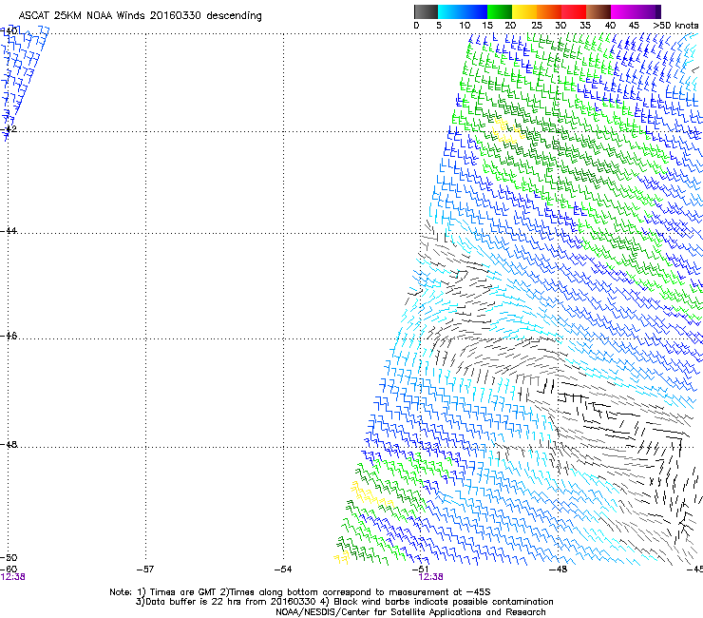Click the '-44' latitude axis label
Screen dimensions: 703x618
pyautogui.click(x=9, y=231)
